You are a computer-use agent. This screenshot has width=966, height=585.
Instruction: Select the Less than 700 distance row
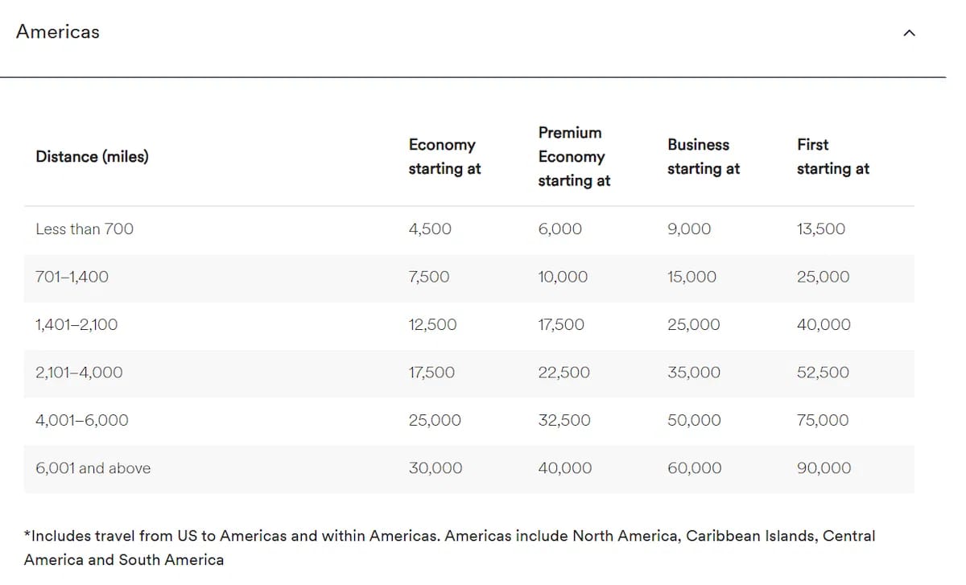[469, 229]
